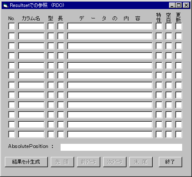The width and height of the screenshot is (192, 177).
Task: Select the last row データの内容 field
Action: pyautogui.click(x=110, y=134)
